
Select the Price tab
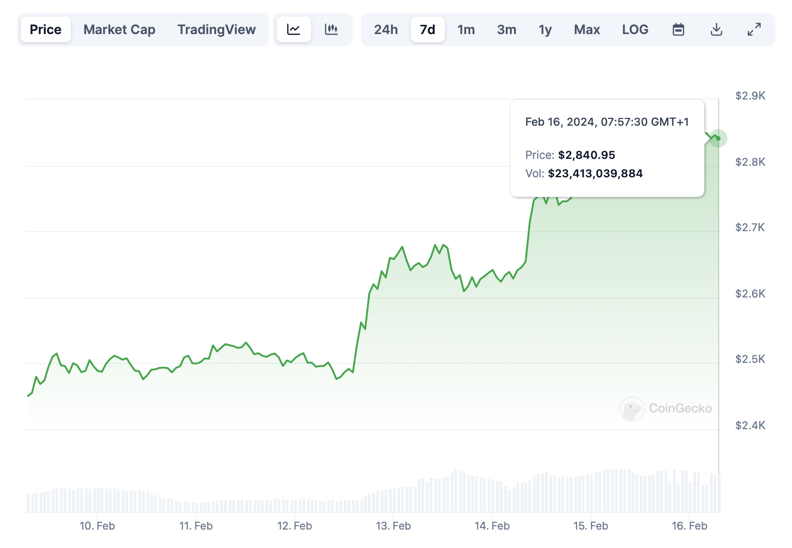[x=46, y=29]
